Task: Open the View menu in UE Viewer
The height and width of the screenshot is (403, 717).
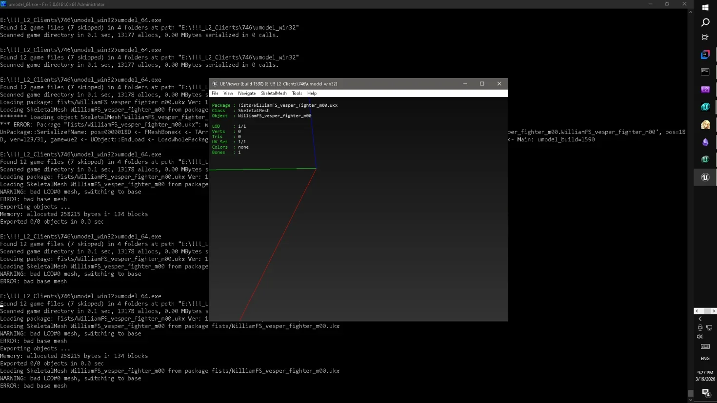Action: tap(228, 93)
